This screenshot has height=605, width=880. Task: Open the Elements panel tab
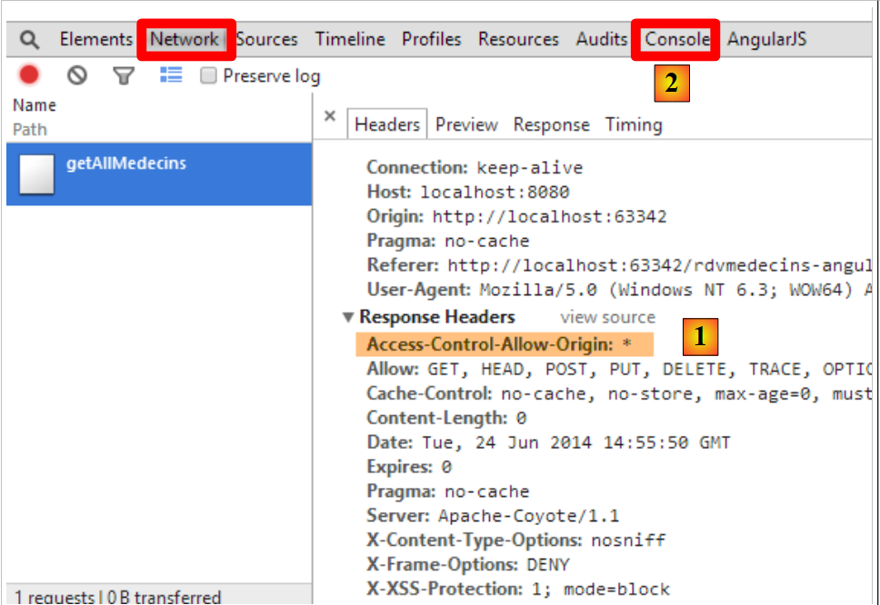tap(95, 40)
